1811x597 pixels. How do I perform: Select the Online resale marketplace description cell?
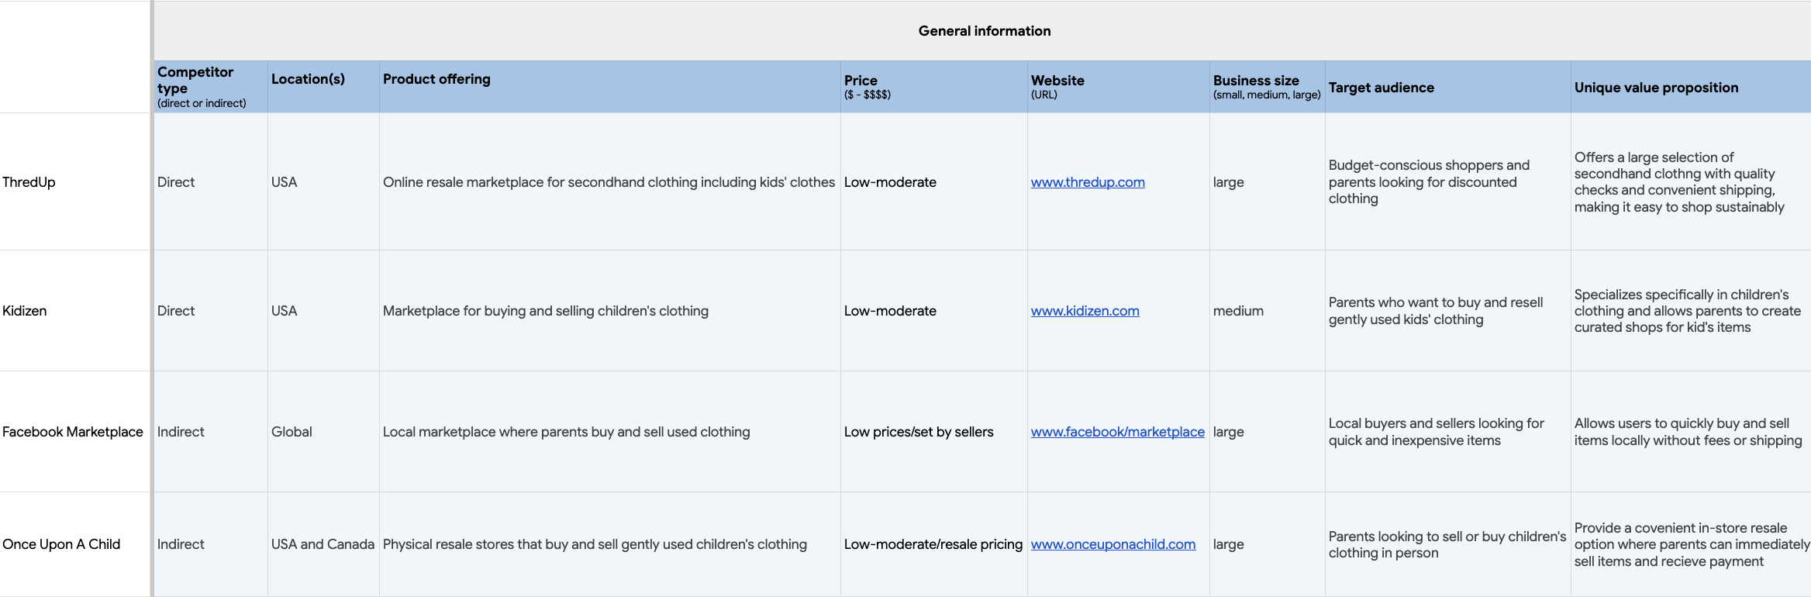[610, 182]
